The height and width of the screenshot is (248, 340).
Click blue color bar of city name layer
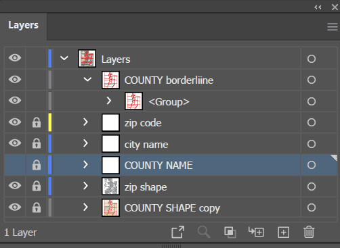pos(50,143)
